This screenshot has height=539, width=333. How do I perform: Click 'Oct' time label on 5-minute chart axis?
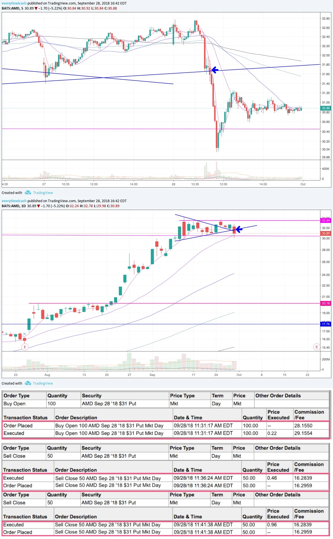tap(303, 184)
